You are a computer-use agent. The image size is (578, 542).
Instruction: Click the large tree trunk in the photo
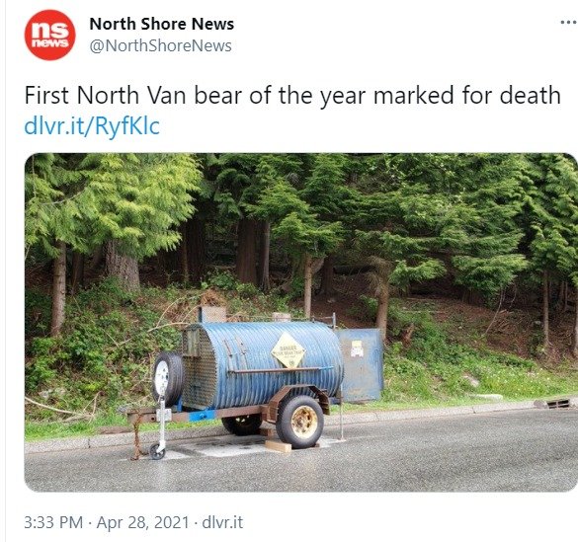(x=122, y=267)
